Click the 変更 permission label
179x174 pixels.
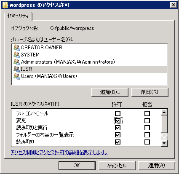[21, 120]
